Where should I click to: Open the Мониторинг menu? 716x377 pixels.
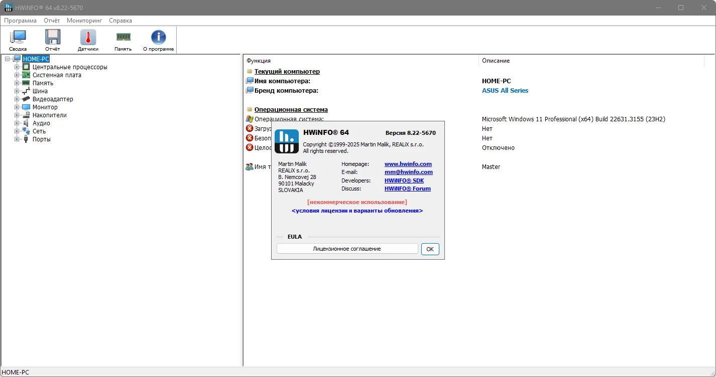pyautogui.click(x=84, y=21)
